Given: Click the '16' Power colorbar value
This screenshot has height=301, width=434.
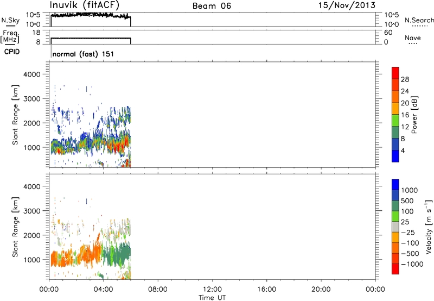Looking at the screenshot, I should (x=405, y=115).
